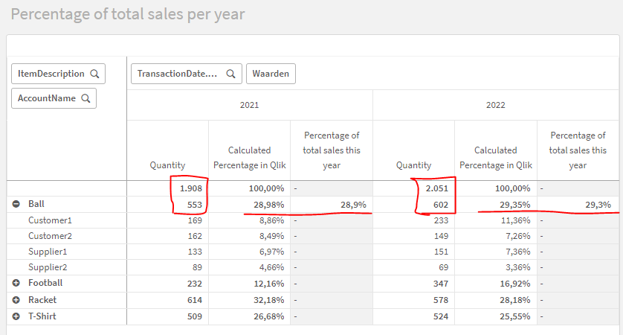The height and width of the screenshot is (335, 623).
Task: Click the AccountName search magnifier icon
Action: [85, 98]
